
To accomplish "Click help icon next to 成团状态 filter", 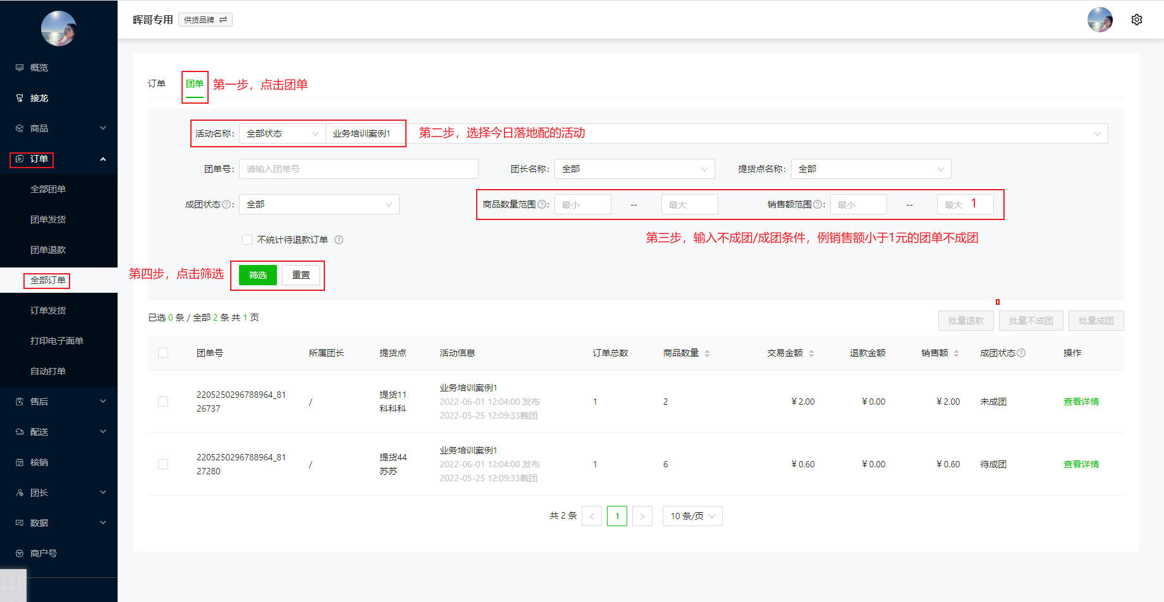I will 226,204.
